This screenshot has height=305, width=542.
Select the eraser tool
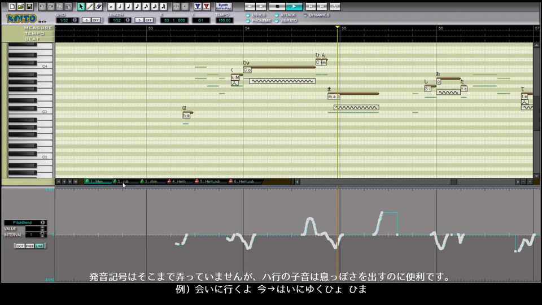(98, 7)
